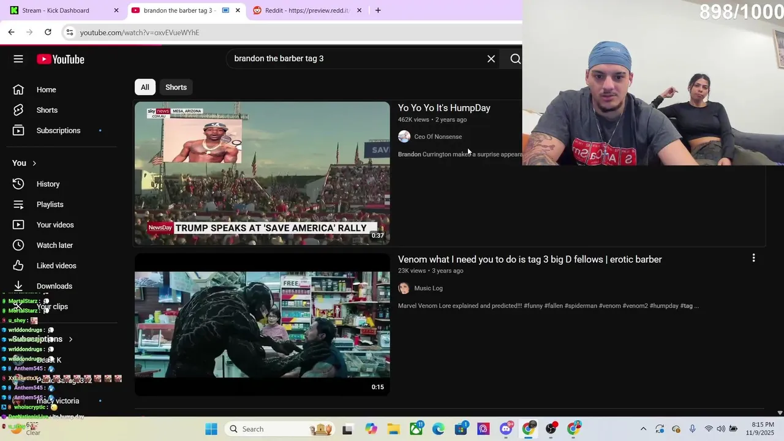This screenshot has height=441, width=784.
Task: Open Ceo Of Nonsense channel avatar
Action: [x=404, y=137]
